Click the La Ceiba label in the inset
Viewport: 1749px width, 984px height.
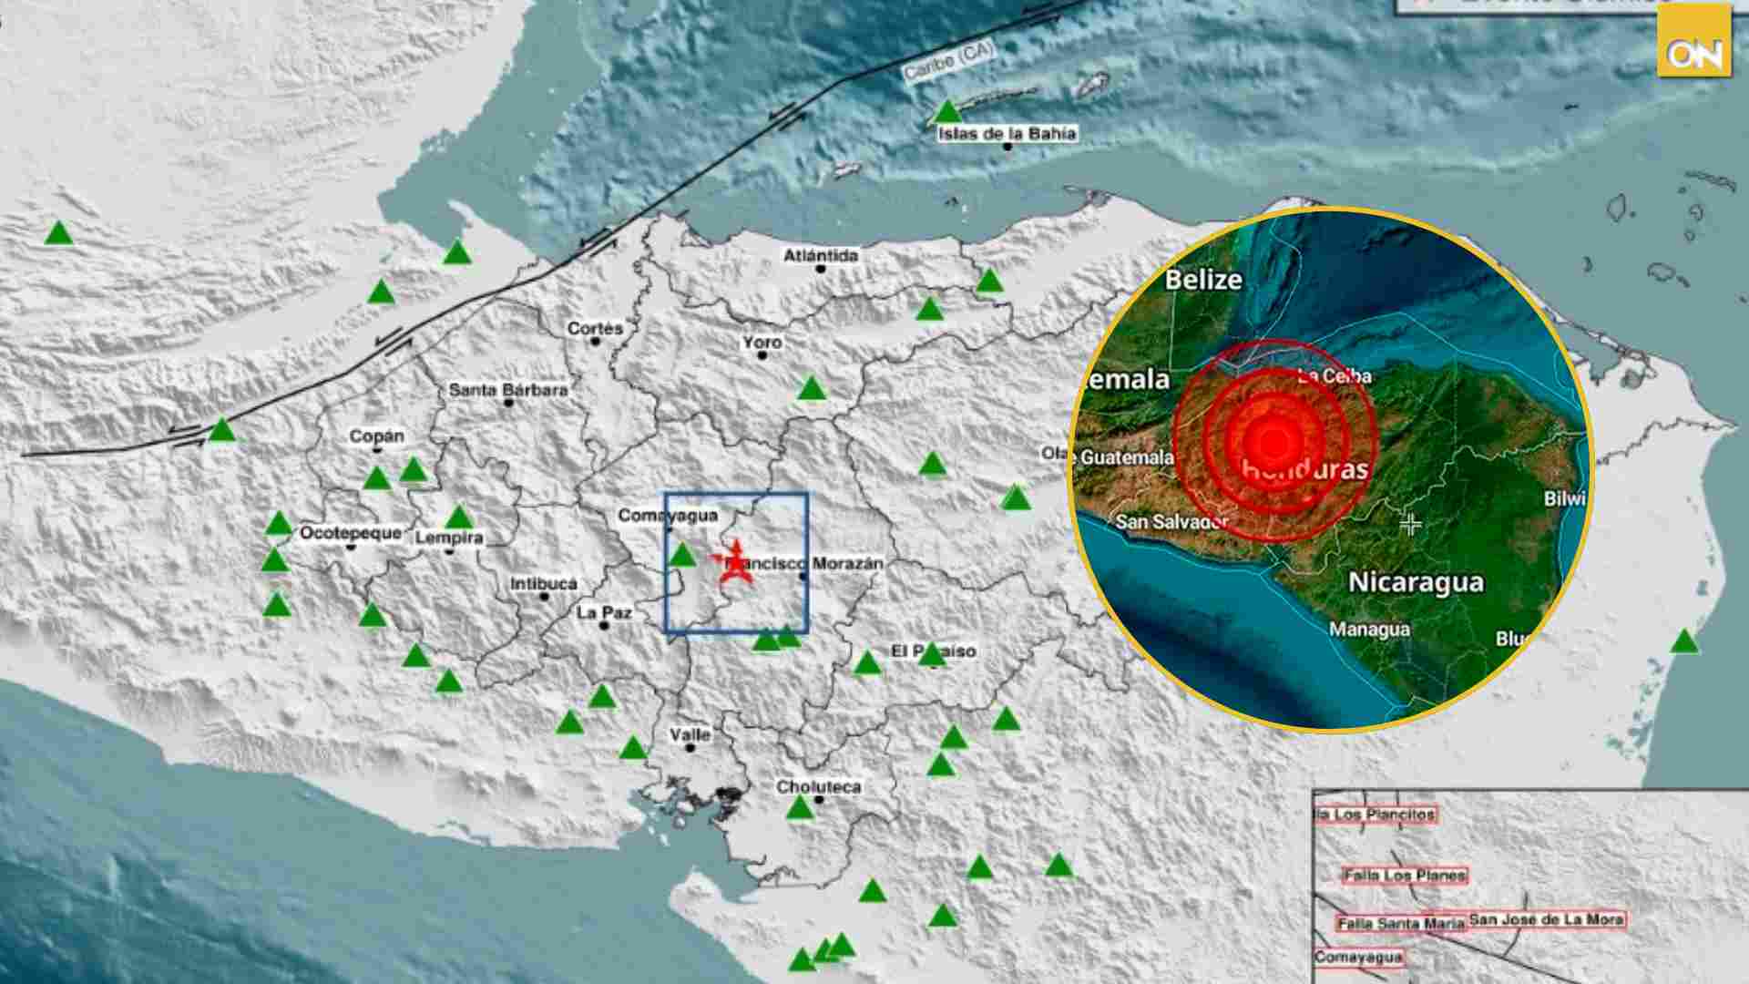point(1335,375)
